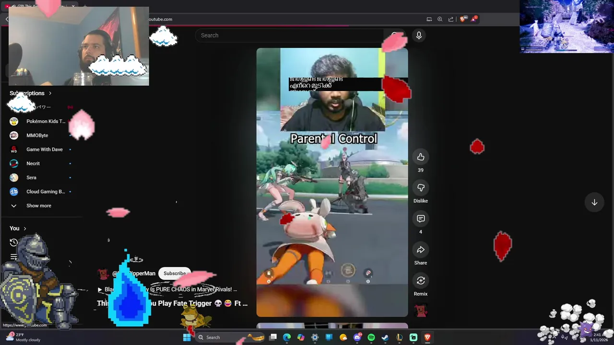The image size is (614, 345).
Task: Open the MMOByte channel
Action: point(41,135)
